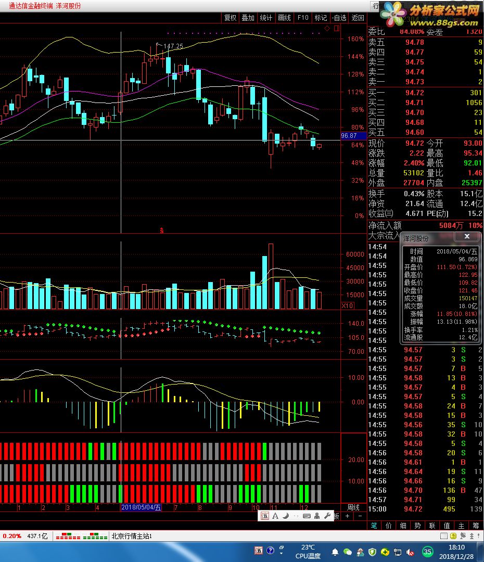Image resolution: width=484 pixels, height=562 pixels.
Task: Click the list panel icon in status bar
Action: coord(444,536)
